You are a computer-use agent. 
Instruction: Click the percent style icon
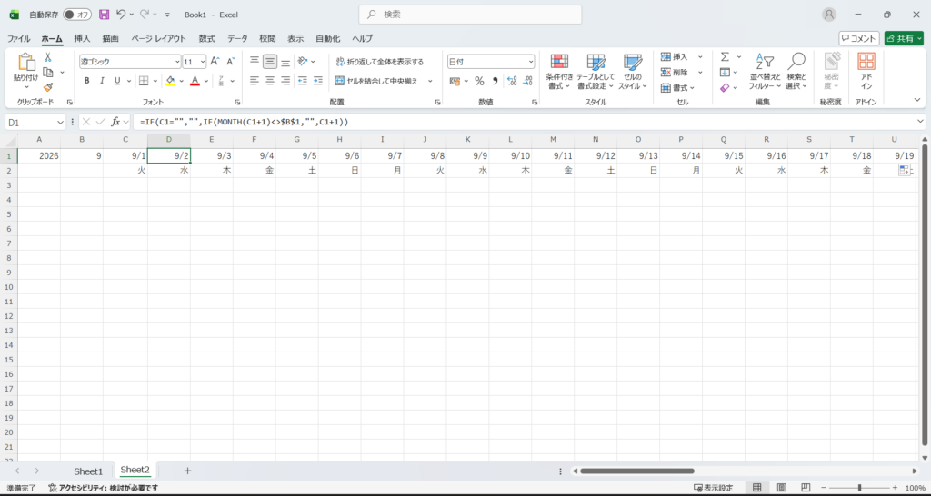tap(479, 81)
